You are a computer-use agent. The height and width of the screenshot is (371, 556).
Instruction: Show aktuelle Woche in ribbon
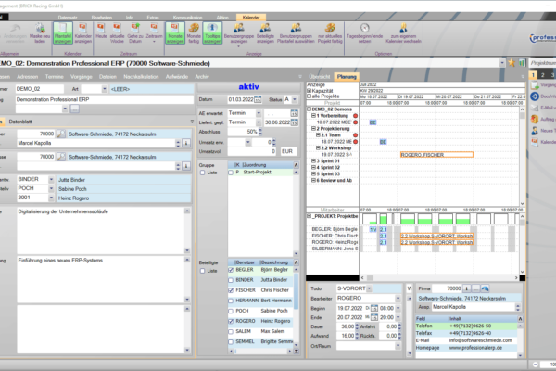click(117, 32)
